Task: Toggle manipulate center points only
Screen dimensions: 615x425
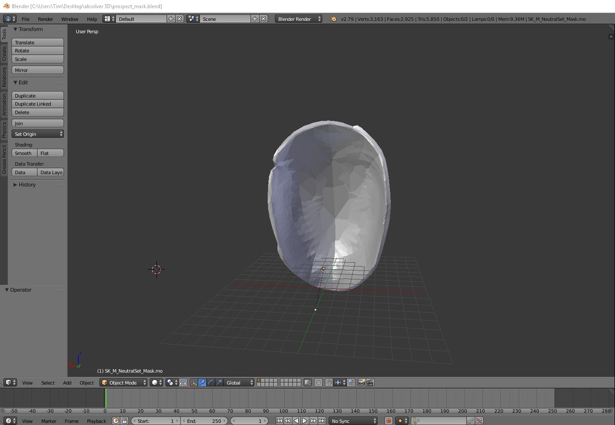Action: point(183,382)
